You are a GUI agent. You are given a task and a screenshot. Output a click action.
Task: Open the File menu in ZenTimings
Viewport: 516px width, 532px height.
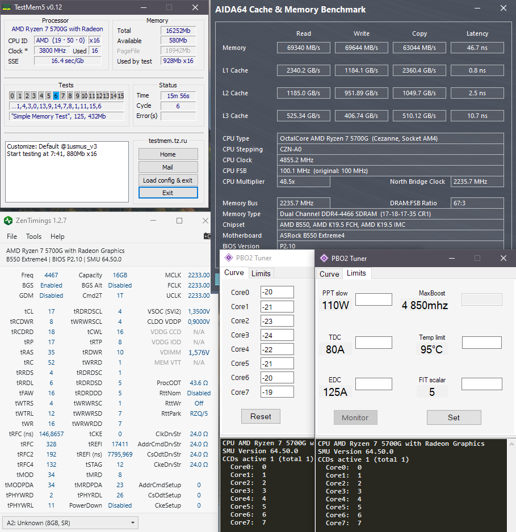click(12, 237)
